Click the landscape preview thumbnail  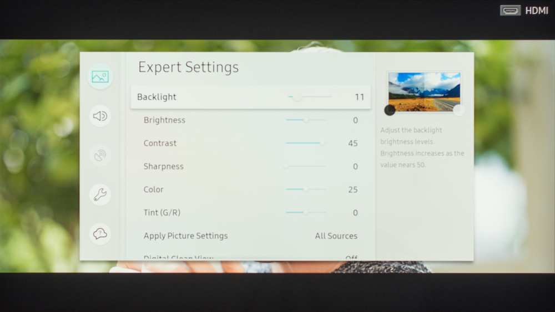pyautogui.click(x=424, y=92)
